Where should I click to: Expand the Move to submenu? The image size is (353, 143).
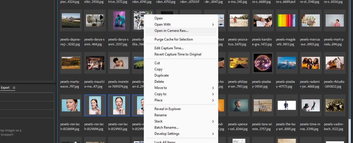click(181, 88)
